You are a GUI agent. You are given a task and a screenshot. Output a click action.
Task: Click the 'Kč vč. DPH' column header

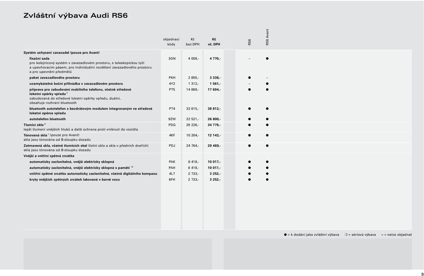tap(214, 42)
